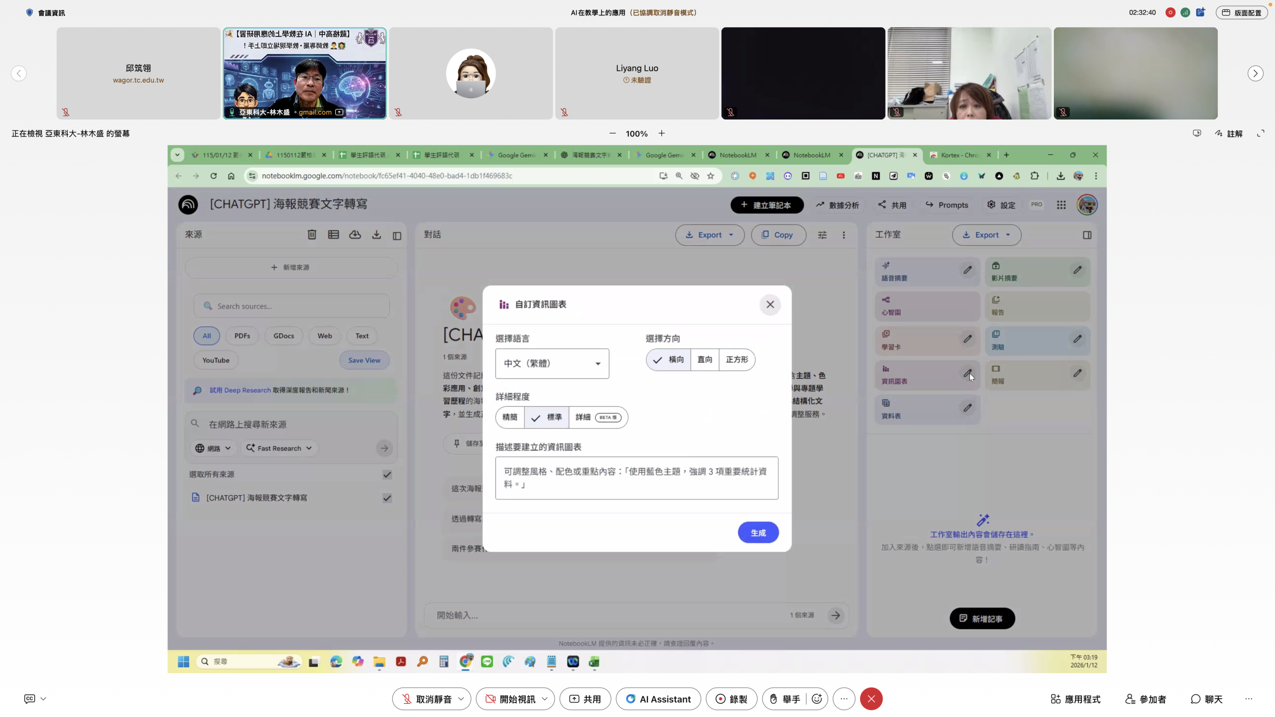Zoom in shared screen with plus
This screenshot has height=717, width=1275.
[661, 133]
